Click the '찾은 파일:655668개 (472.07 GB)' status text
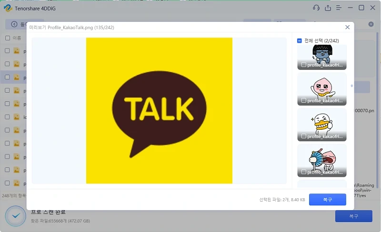381x232 pixels. [x=60, y=221]
